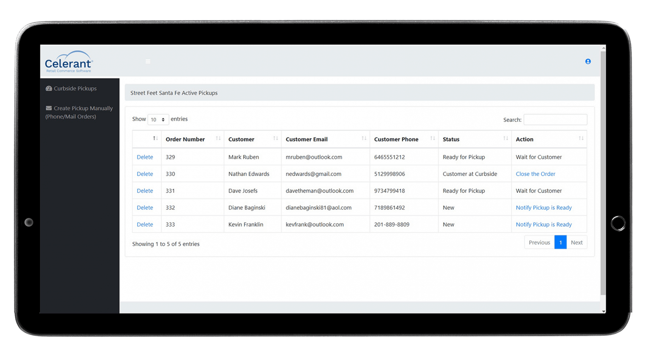The width and height of the screenshot is (652, 350).
Task: Notify Pickup is Ready for Diane Baginski
Action: [x=543, y=207]
